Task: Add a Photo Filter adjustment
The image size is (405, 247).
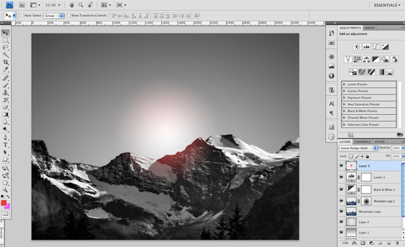Action: tap(385, 59)
